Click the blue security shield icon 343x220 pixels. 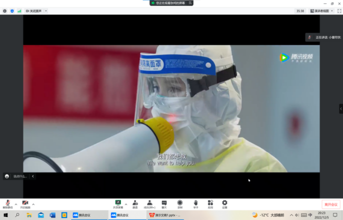point(12,11)
